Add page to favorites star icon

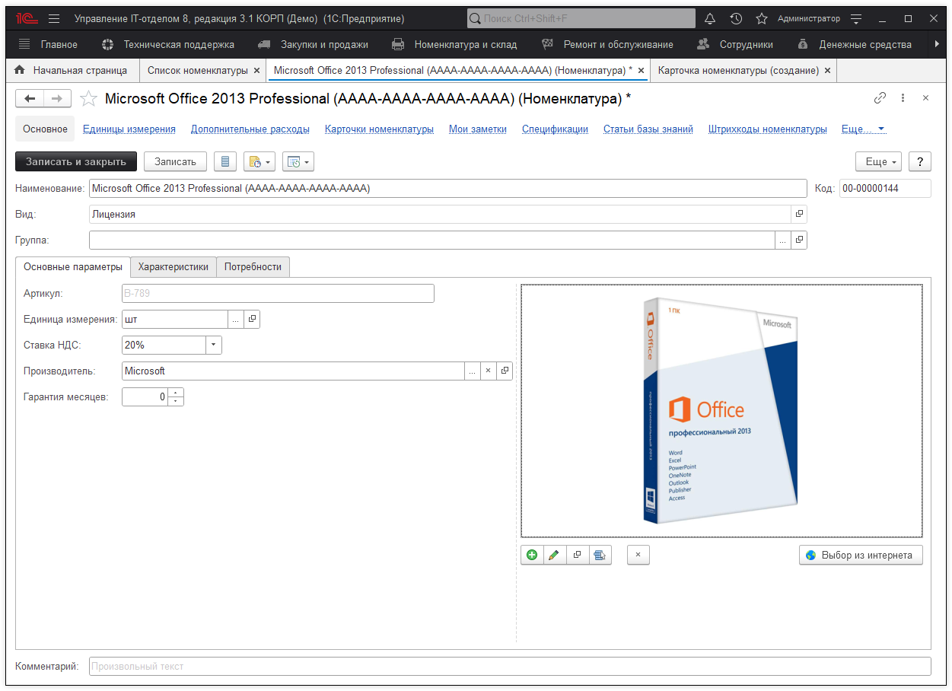pyautogui.click(x=762, y=18)
